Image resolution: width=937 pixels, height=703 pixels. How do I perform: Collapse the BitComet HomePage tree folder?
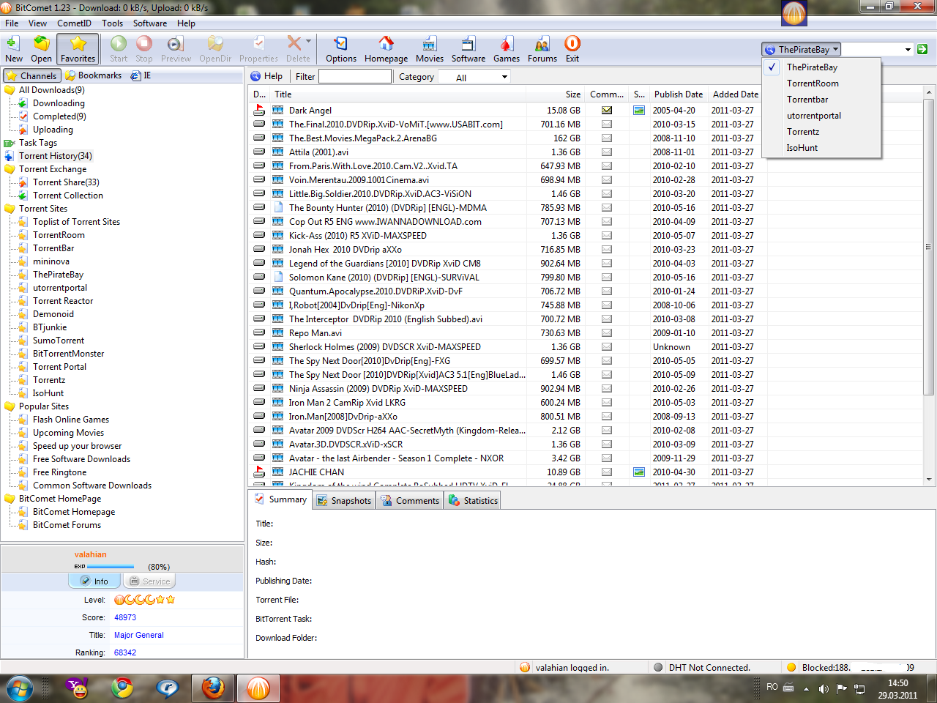(x=10, y=499)
